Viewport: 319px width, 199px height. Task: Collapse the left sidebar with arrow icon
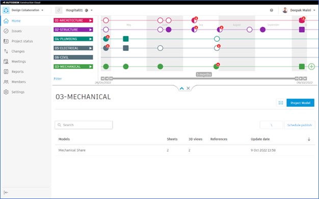[6, 192]
